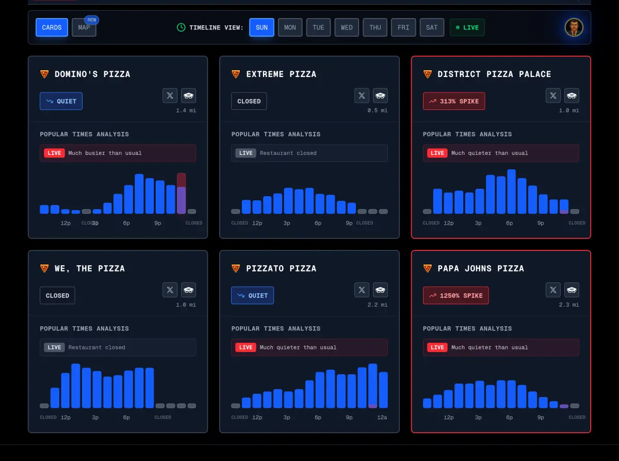Click the goggles icon on Domino's Pizza card
619x461 pixels.
click(x=188, y=96)
